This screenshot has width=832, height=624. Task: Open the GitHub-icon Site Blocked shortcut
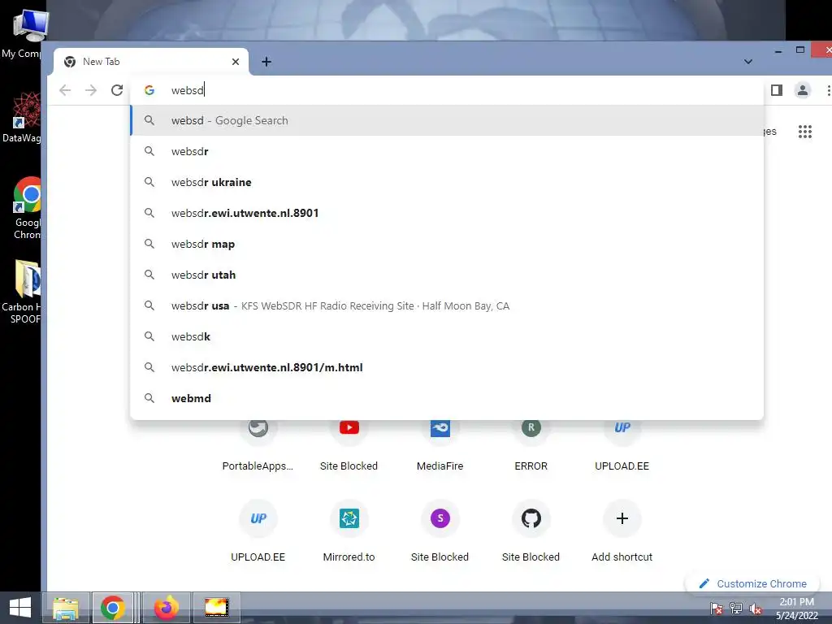(x=531, y=531)
